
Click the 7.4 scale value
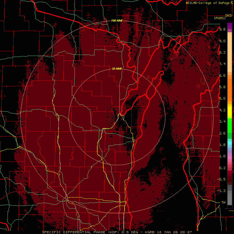point(222,64)
